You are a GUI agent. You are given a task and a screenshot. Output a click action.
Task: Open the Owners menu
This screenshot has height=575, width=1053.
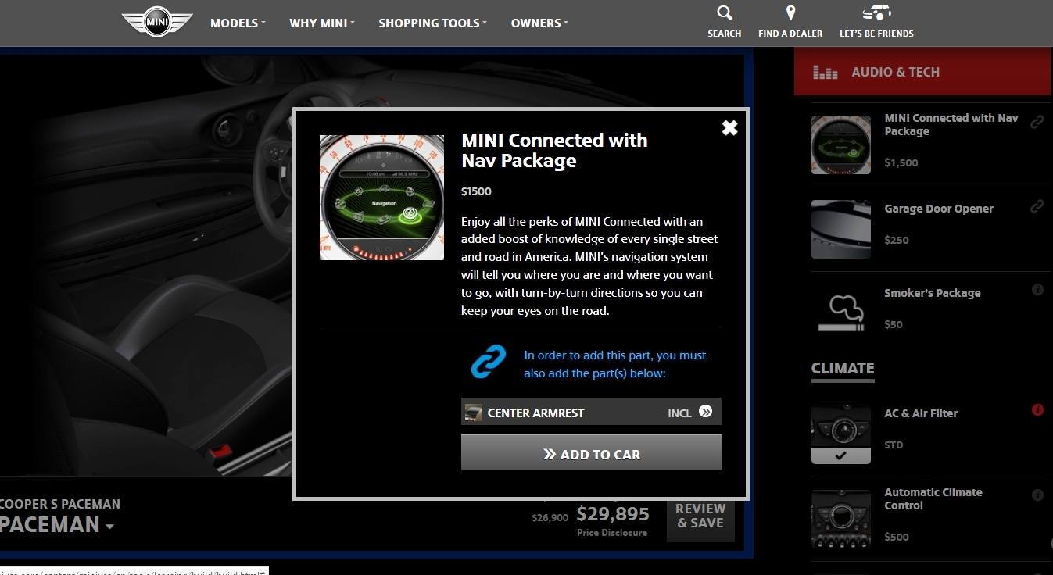pyautogui.click(x=539, y=23)
